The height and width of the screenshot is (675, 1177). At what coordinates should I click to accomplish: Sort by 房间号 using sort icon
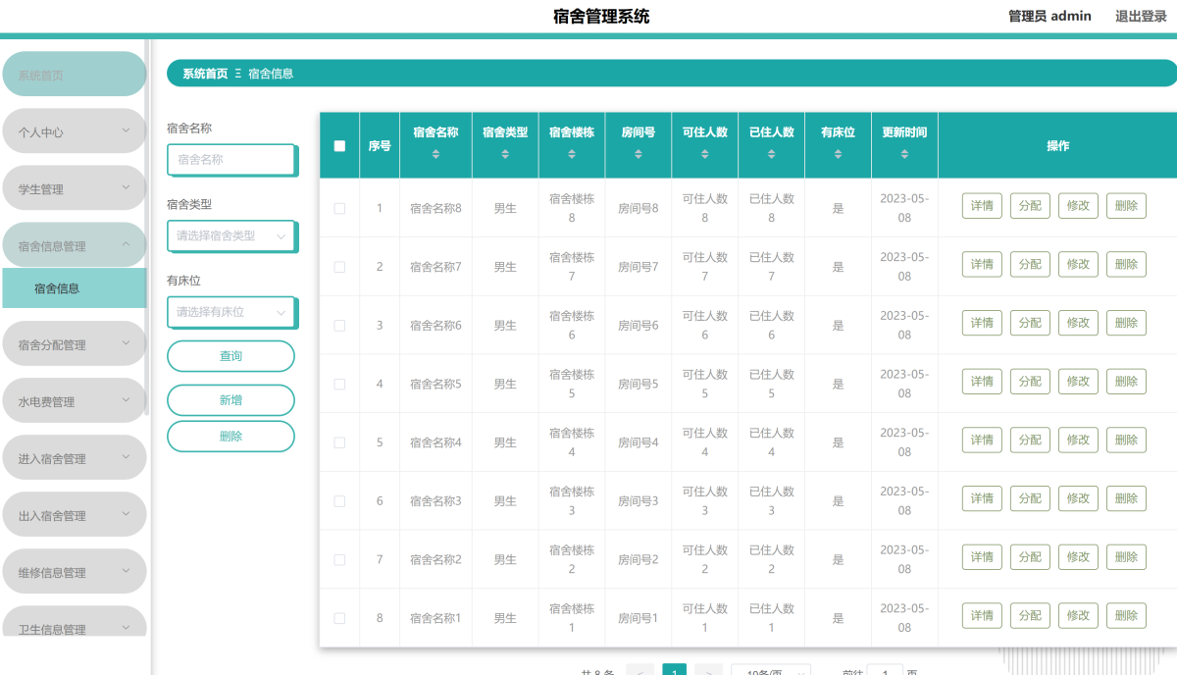[x=639, y=155]
